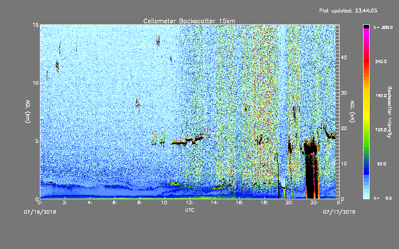Select the "AGL (km)" left axis label
Screen dimensions: 399x249
(x=28, y=112)
